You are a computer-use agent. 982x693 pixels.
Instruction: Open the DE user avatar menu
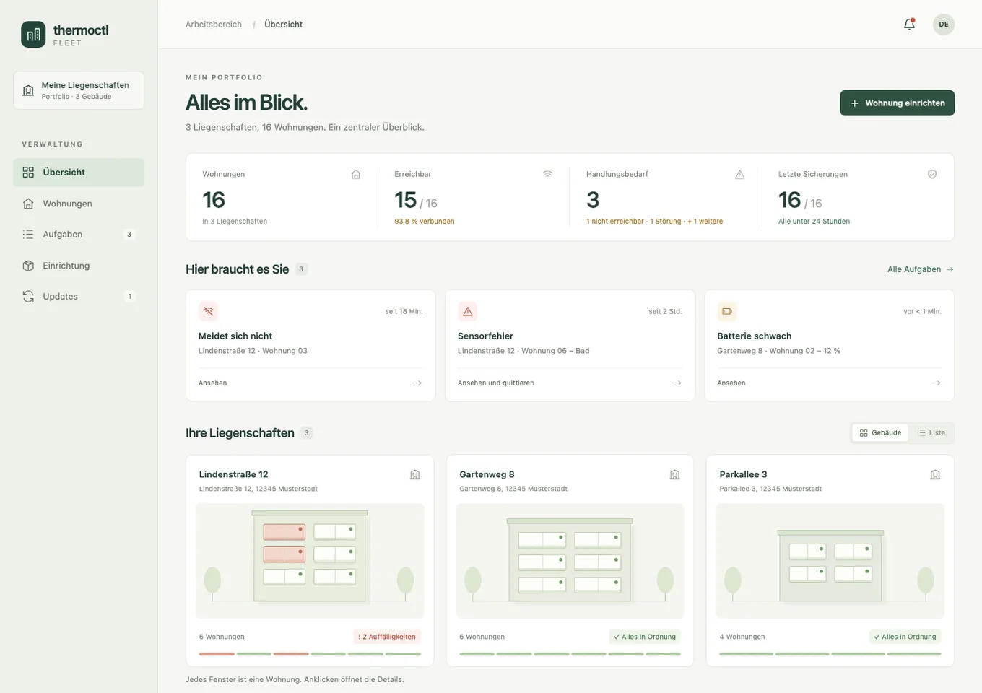click(x=944, y=25)
